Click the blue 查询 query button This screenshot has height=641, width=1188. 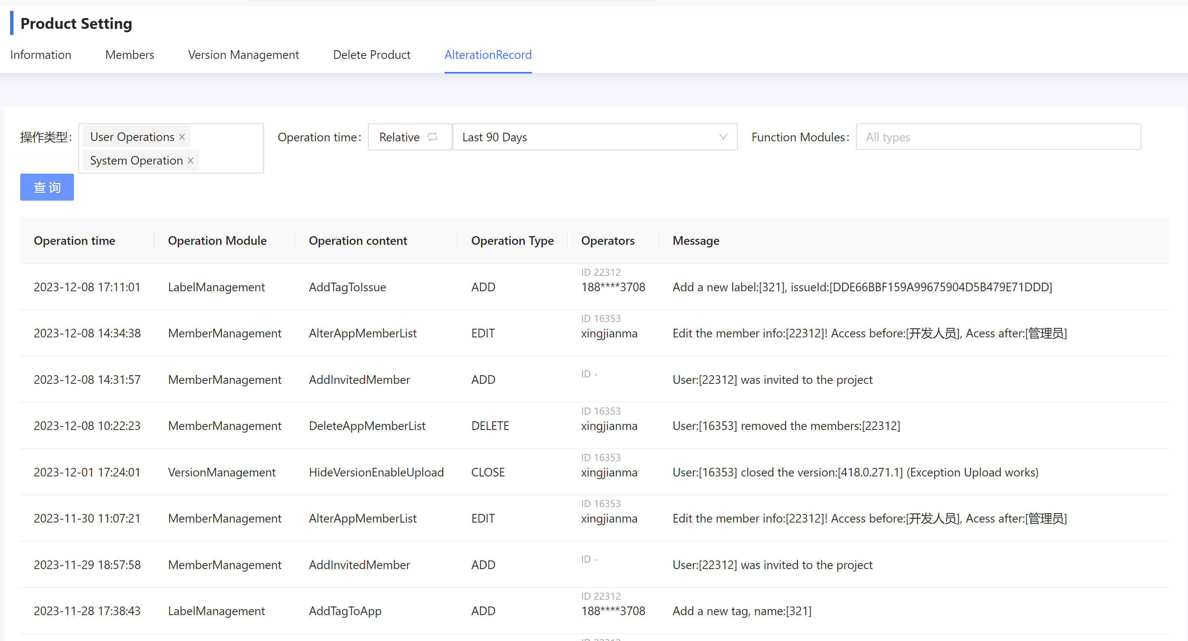point(47,187)
